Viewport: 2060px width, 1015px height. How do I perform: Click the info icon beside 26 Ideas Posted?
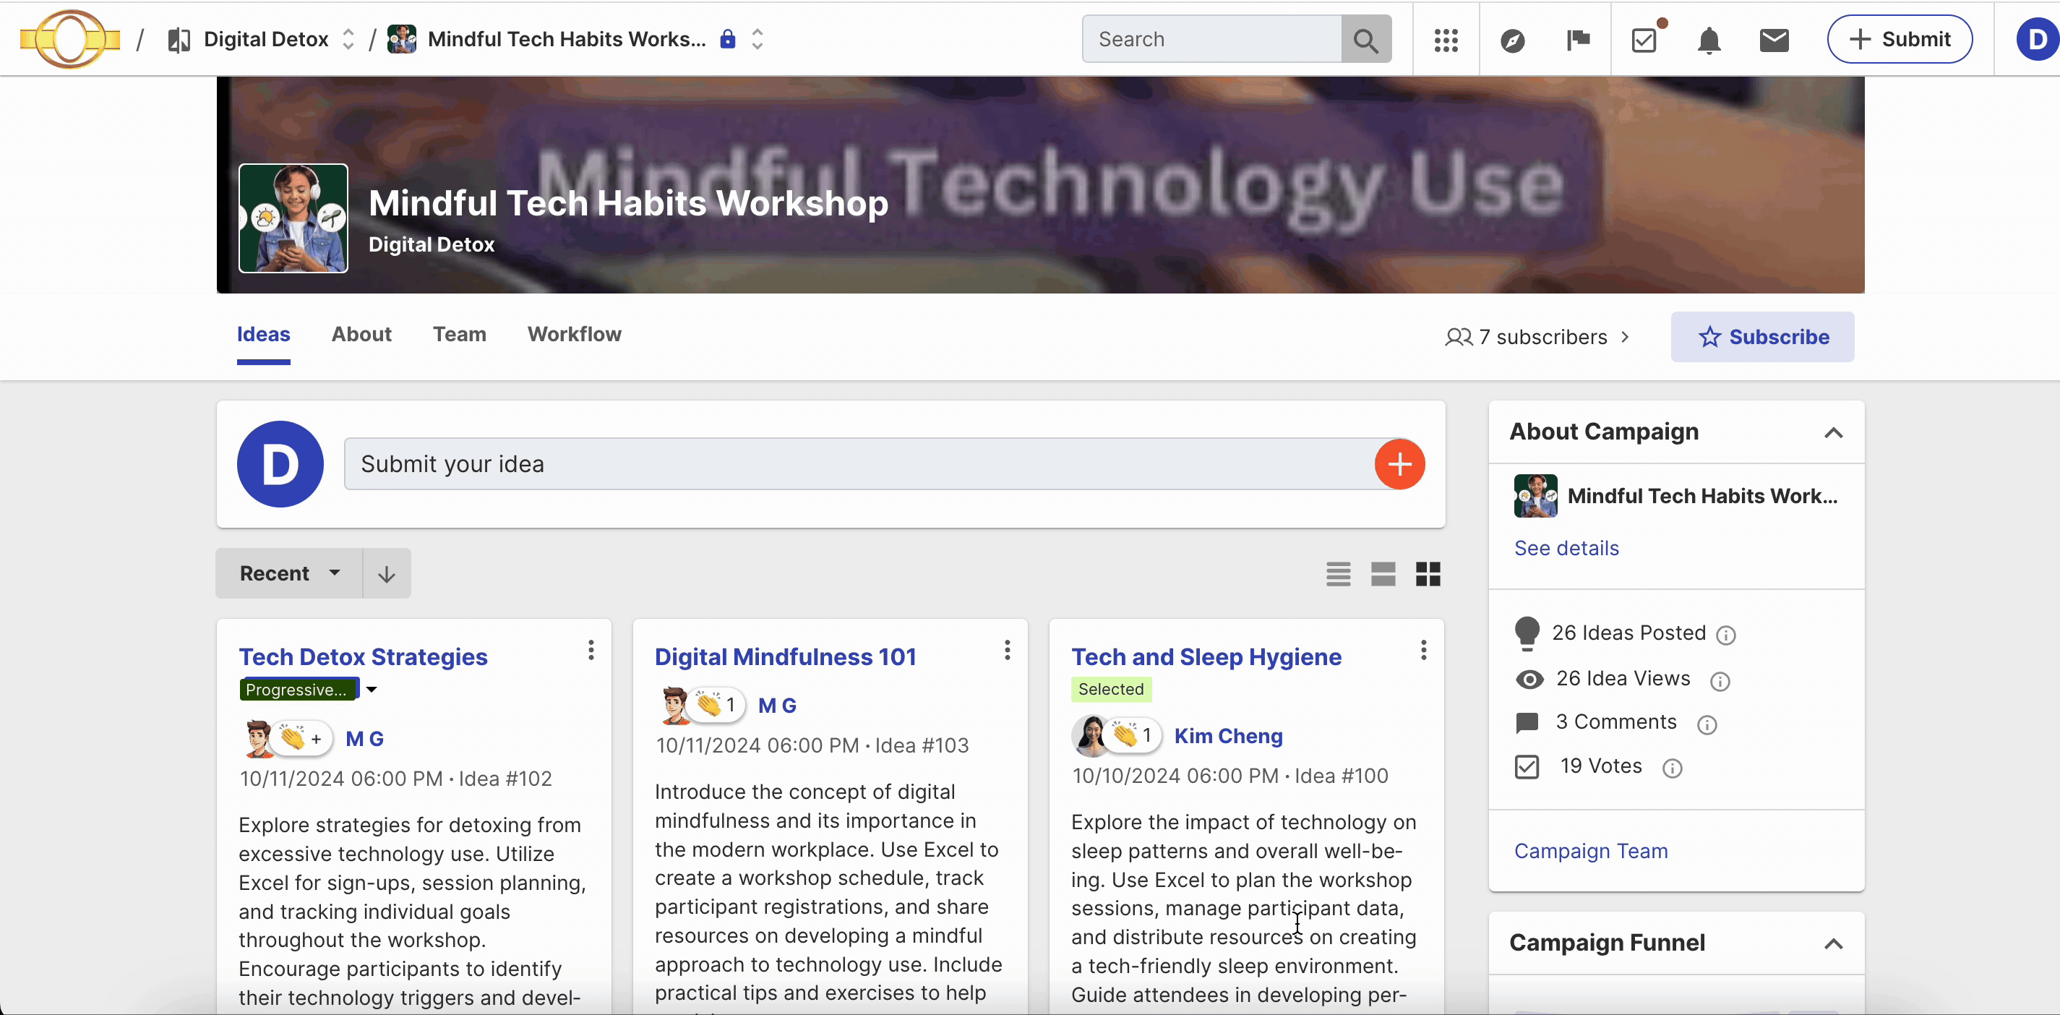(x=1726, y=635)
